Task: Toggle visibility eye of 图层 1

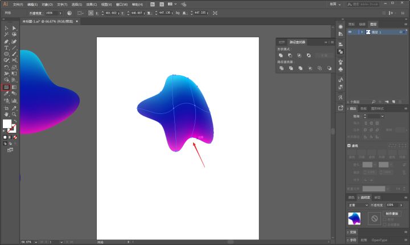Action: 350,32
